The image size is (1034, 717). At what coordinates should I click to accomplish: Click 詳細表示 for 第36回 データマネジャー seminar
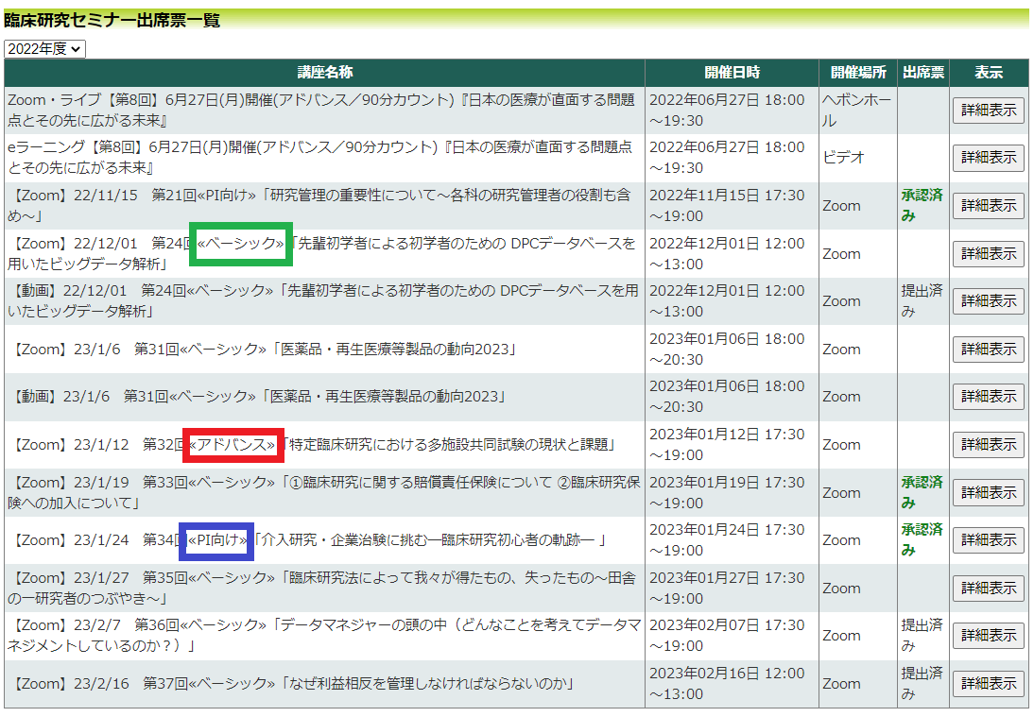989,635
